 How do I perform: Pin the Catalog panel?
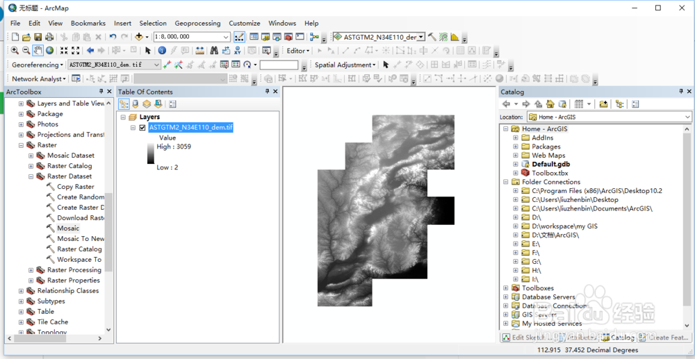point(681,91)
